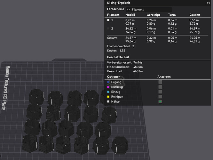The image size is (213, 160).
Task: Tick the Einzug display checkbox
Action: point(160,92)
